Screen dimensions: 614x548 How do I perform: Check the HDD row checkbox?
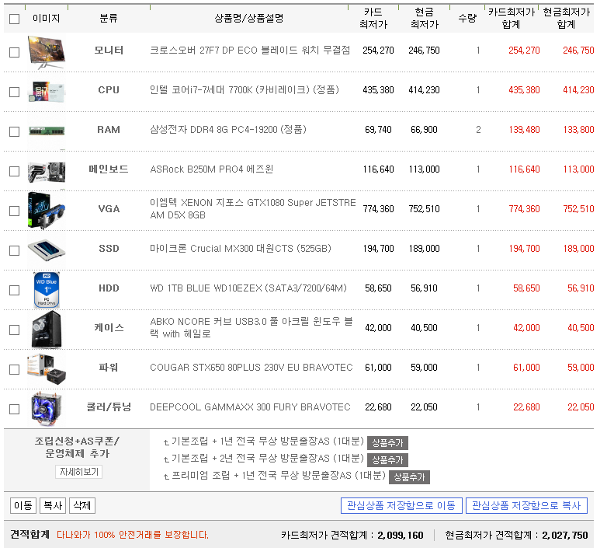coord(15,290)
